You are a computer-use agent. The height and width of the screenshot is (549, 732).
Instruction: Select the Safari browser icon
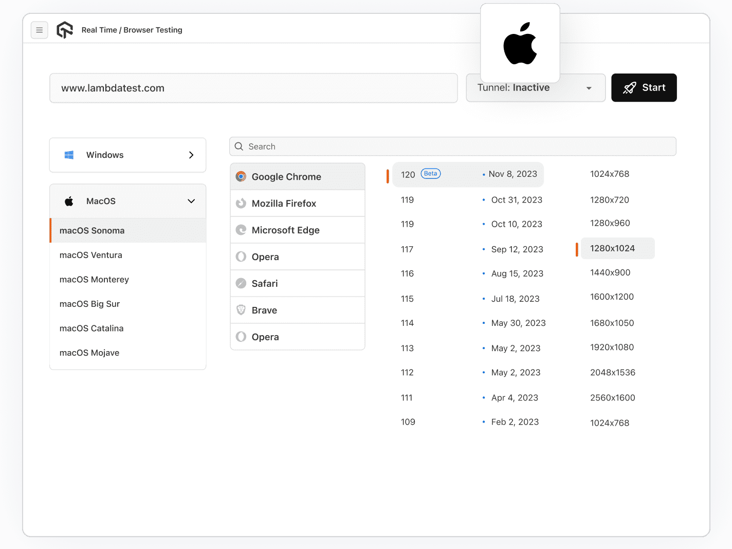(x=241, y=283)
